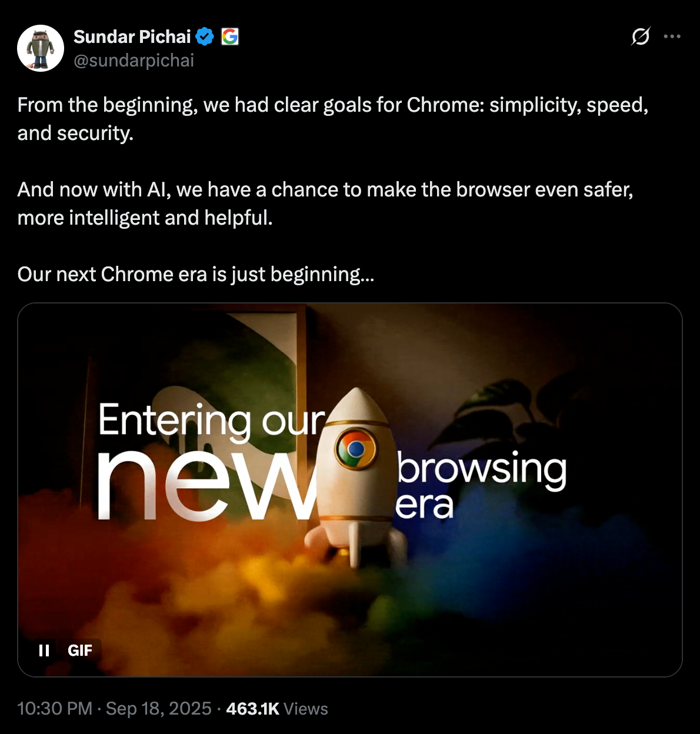Screen dimensions: 700x734
Task: Click the large "new" word in GIF
Action: tap(207, 485)
